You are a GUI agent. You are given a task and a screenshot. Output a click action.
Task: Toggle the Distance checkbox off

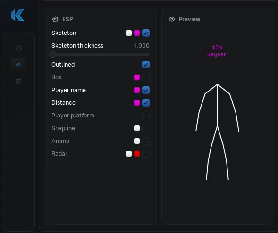point(146,103)
